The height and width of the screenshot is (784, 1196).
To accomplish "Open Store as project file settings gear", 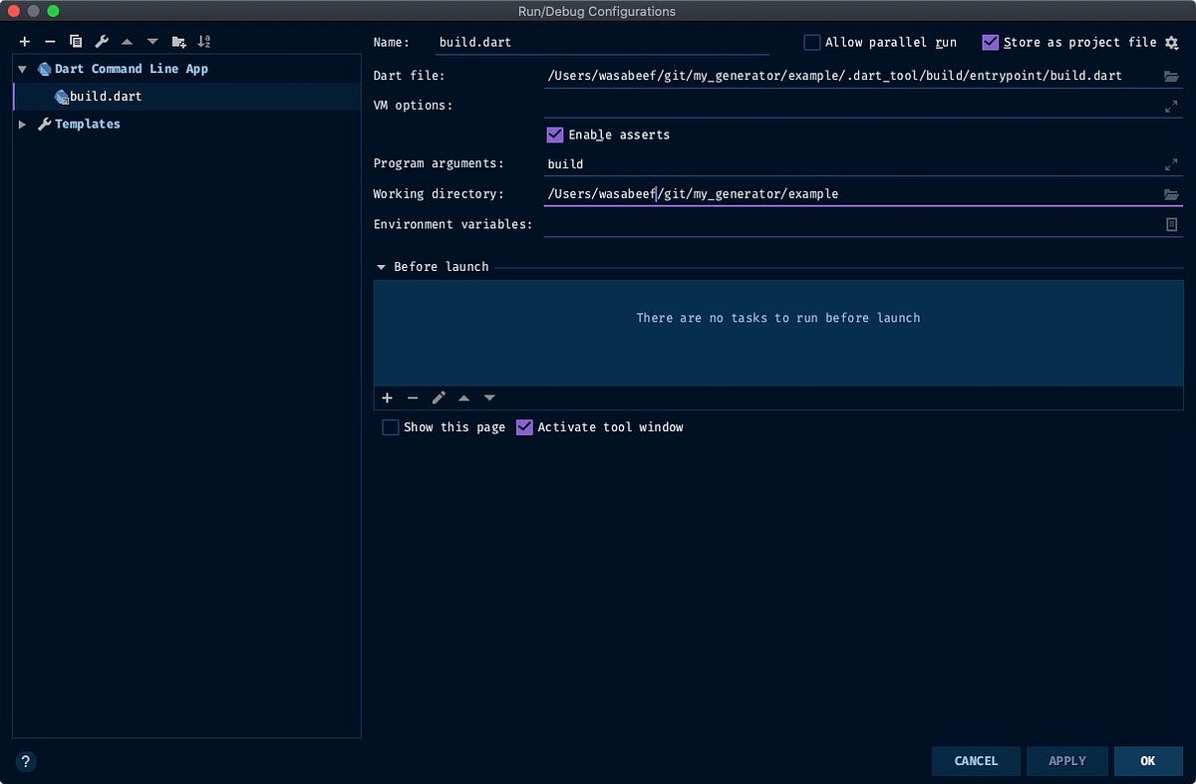I will pos(1171,43).
